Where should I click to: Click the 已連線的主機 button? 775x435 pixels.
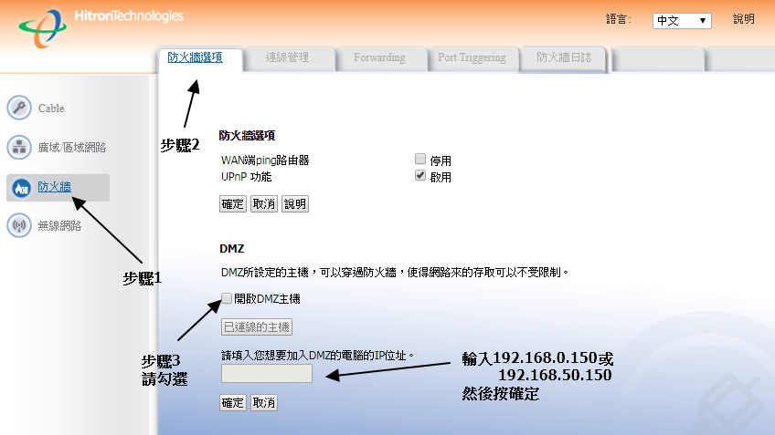pyautogui.click(x=257, y=327)
